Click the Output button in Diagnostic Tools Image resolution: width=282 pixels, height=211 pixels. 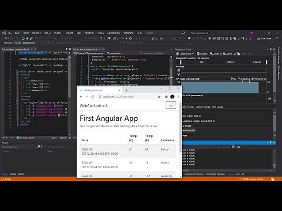pos(202,54)
